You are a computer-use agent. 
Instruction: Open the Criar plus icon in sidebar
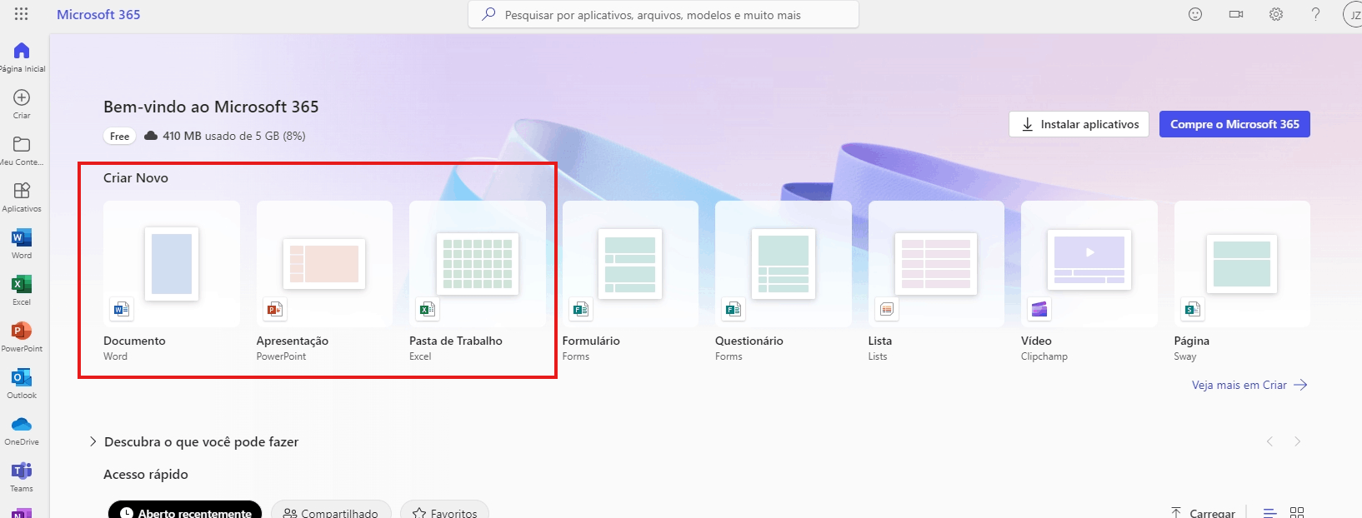(x=22, y=97)
